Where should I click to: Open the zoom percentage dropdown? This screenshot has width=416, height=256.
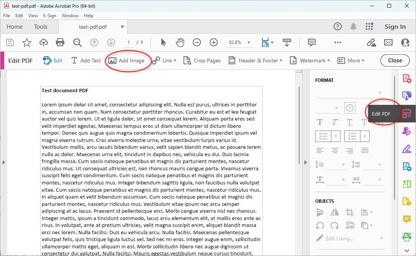pos(249,42)
